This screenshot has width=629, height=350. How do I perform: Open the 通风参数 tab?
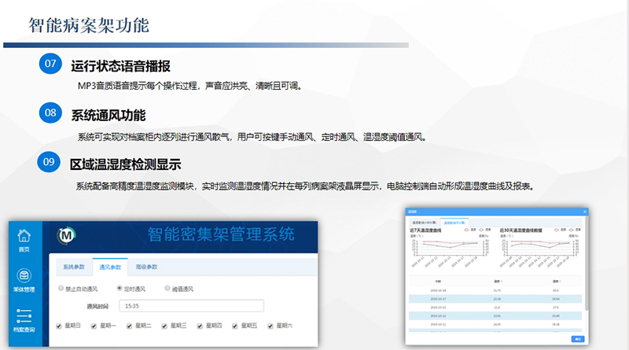pos(109,267)
